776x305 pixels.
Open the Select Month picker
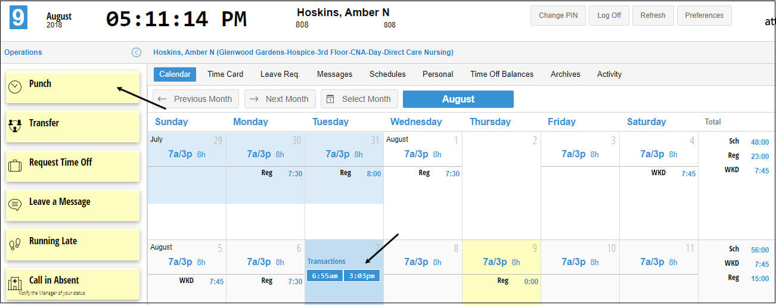359,99
